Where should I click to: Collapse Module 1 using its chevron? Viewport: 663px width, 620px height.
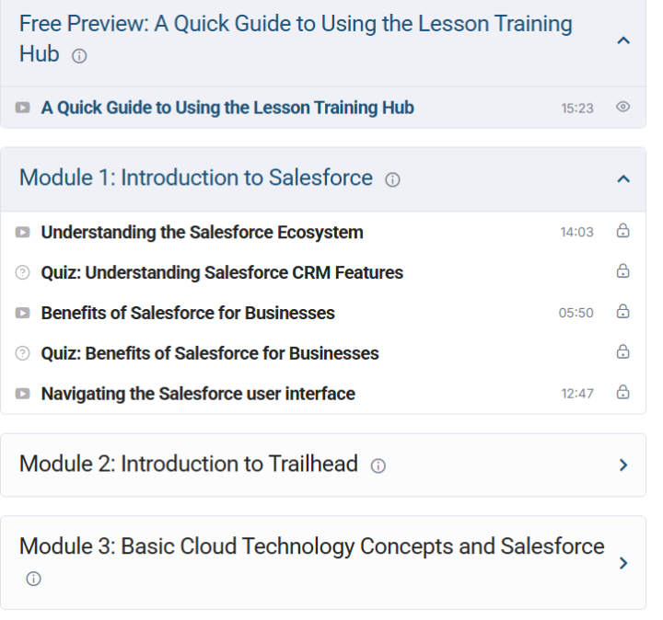click(x=623, y=179)
